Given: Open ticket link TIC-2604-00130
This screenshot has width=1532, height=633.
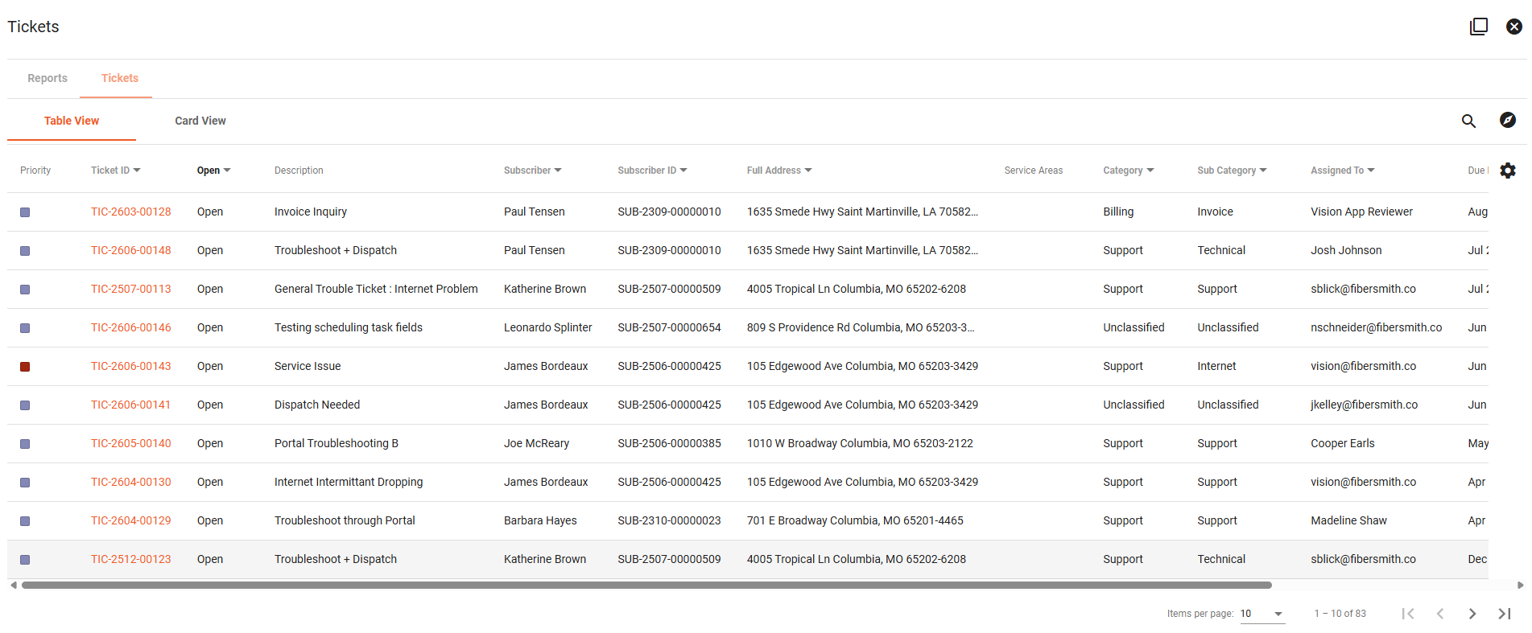Looking at the screenshot, I should [x=131, y=482].
